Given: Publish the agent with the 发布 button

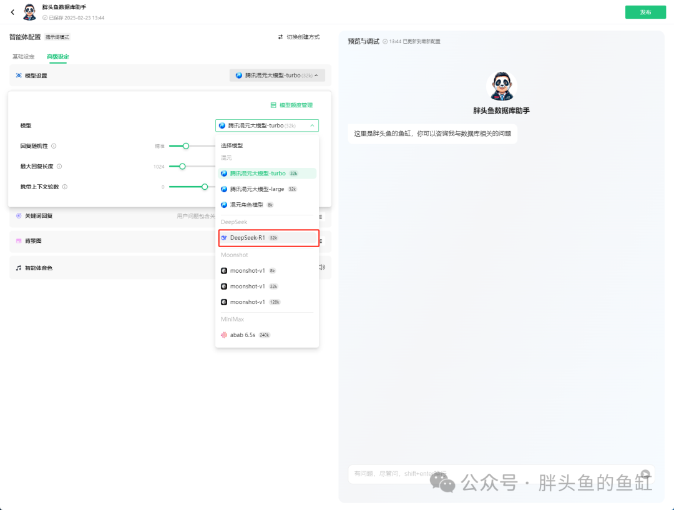Looking at the screenshot, I should click(x=645, y=12).
